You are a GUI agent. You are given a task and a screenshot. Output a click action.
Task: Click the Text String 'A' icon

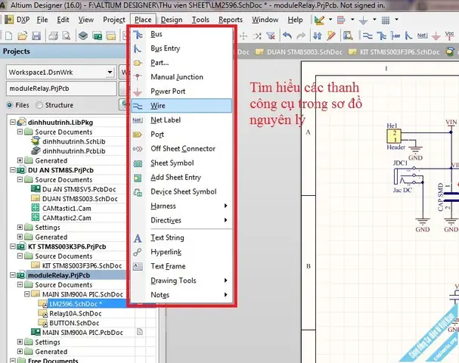coord(138,238)
